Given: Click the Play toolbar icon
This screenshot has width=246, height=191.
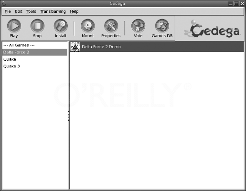Looking at the screenshot, I should click(x=14, y=26).
